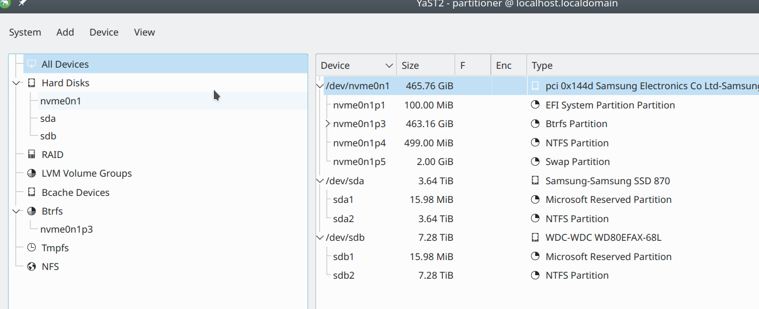The width and height of the screenshot is (759, 309).
Task: Open the Device menu
Action: [x=104, y=32]
